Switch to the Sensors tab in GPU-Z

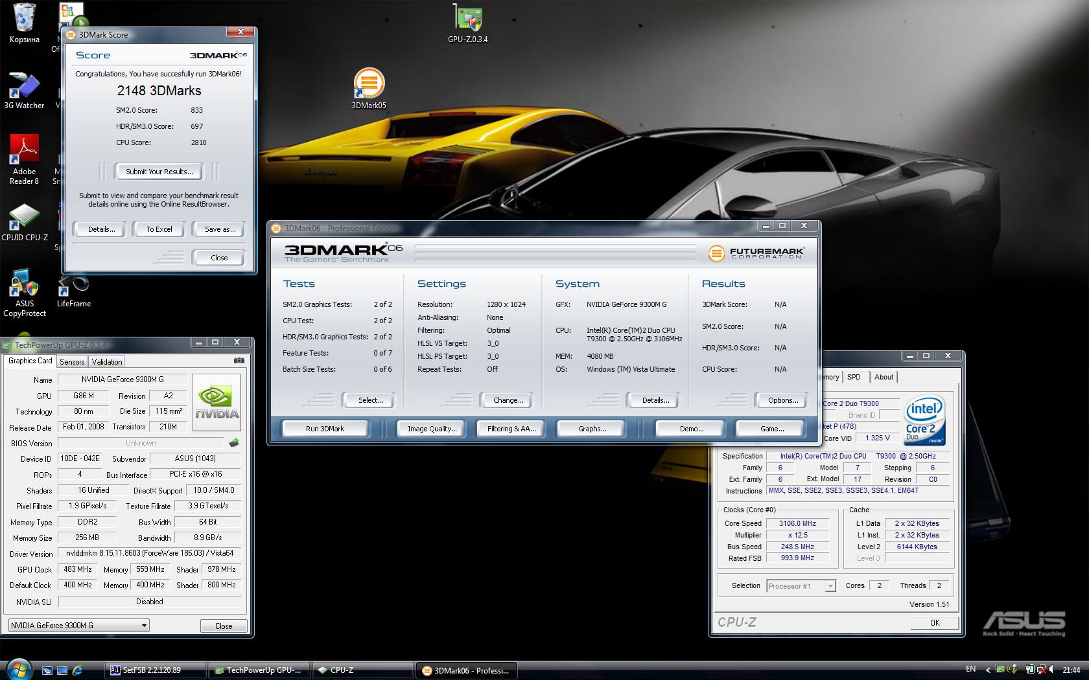pyautogui.click(x=72, y=362)
